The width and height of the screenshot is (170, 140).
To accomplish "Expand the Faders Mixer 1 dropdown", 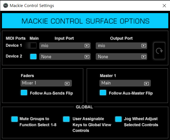I will [x=46, y=83].
